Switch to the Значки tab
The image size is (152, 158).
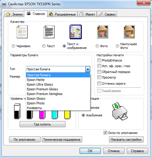pos(14,14)
